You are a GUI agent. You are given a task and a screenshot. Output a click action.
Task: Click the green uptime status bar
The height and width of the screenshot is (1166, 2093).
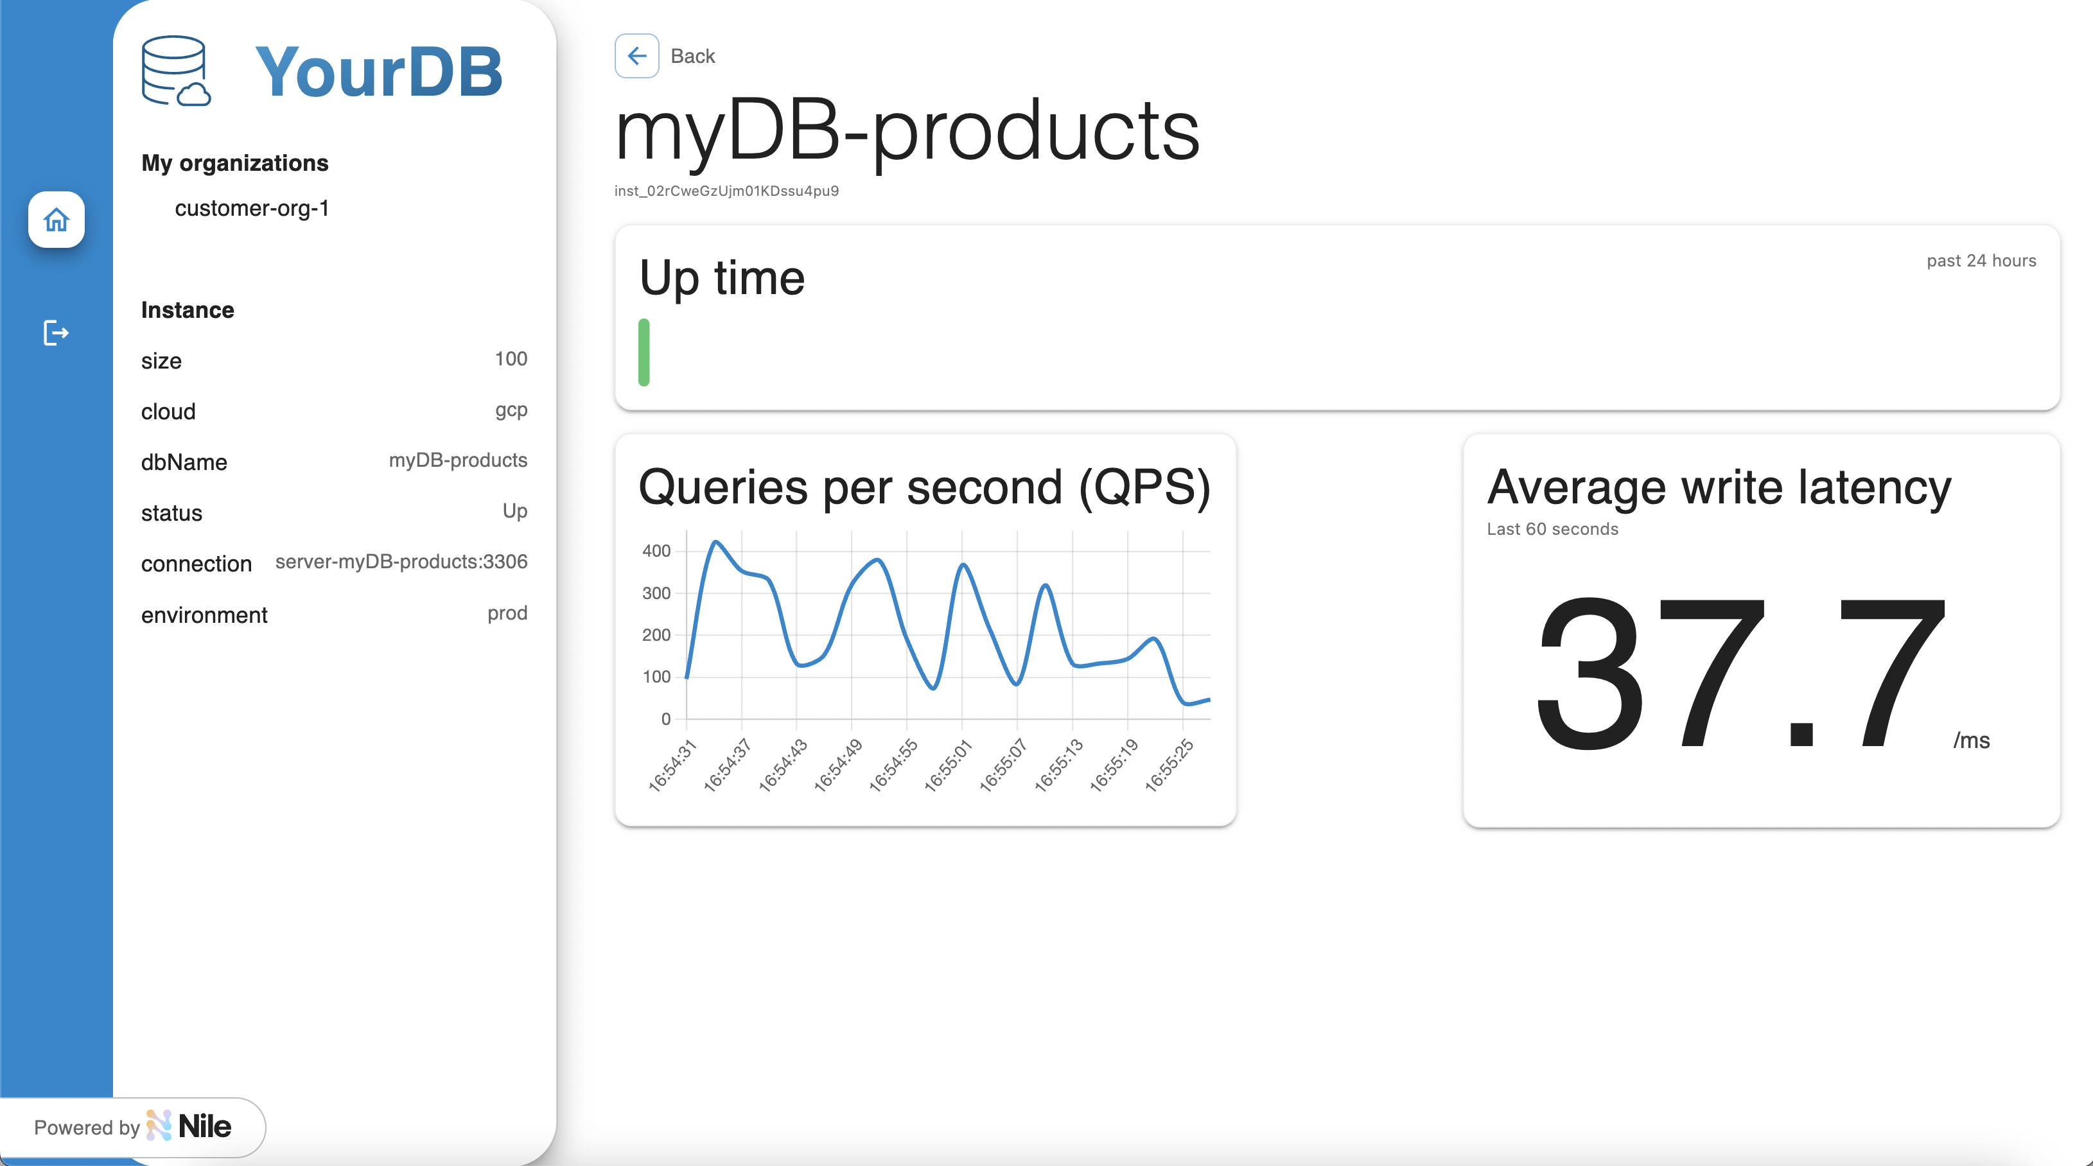pyautogui.click(x=644, y=352)
